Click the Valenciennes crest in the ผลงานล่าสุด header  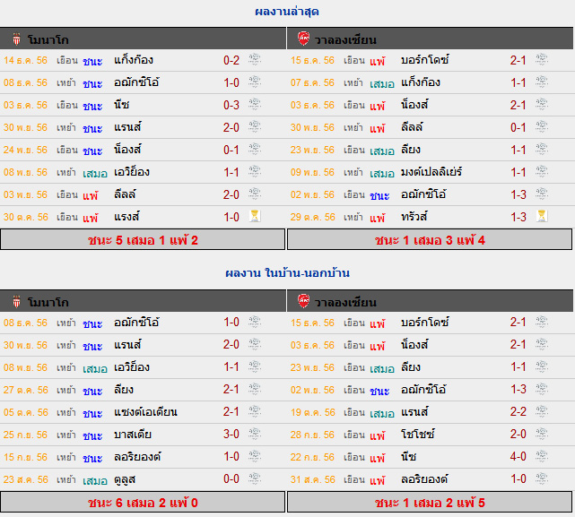tap(303, 39)
